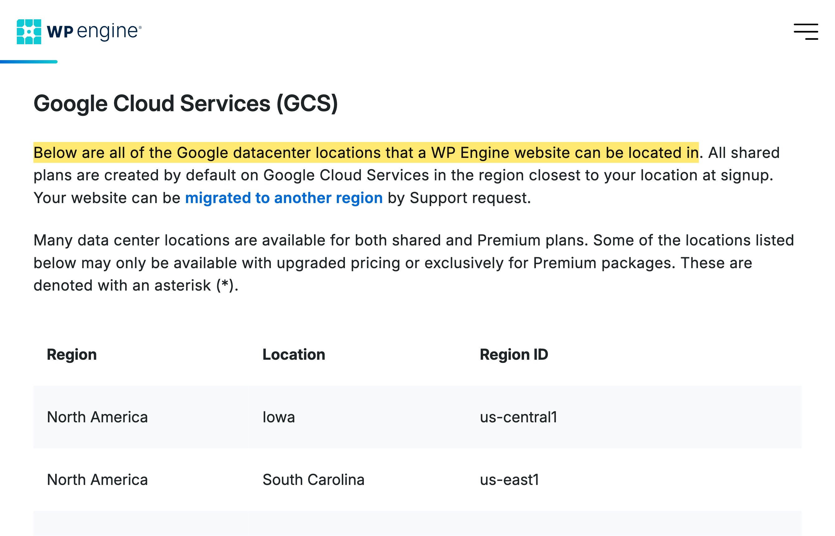
Task: Click North America in the South Carolina row
Action: pos(97,480)
